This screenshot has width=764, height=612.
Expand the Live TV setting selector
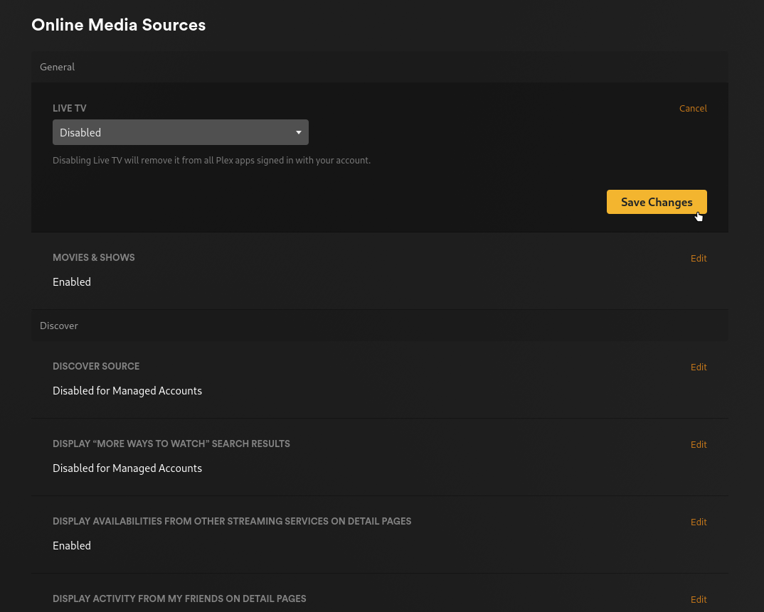point(180,132)
